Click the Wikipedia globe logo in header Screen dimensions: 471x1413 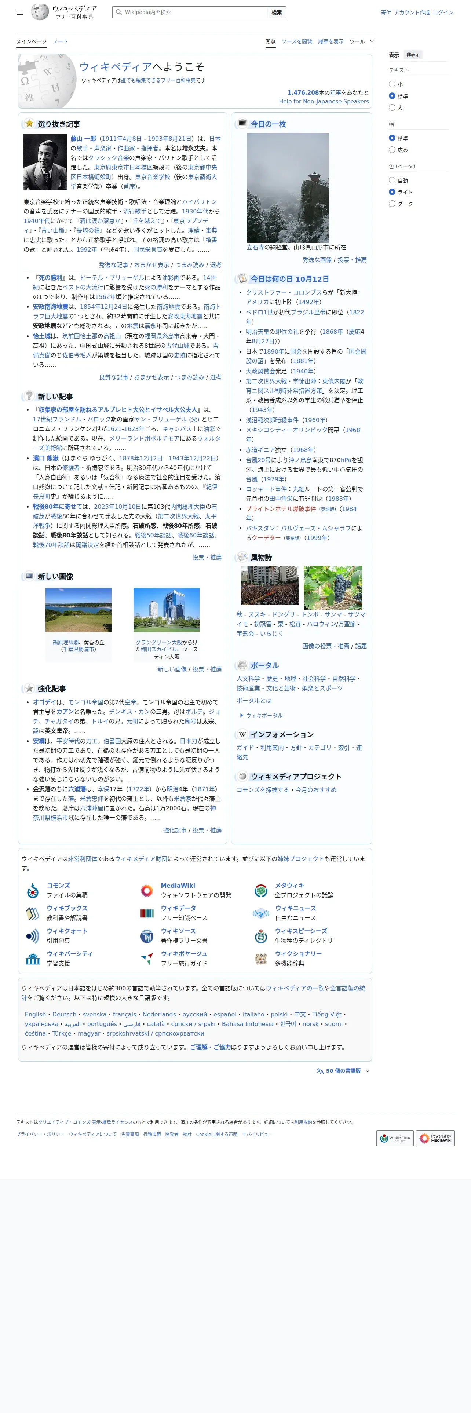tap(40, 12)
